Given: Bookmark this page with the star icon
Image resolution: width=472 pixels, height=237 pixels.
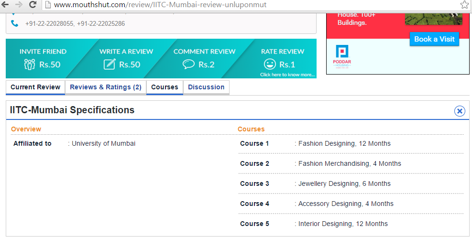Looking at the screenshot, I should click(x=464, y=4).
